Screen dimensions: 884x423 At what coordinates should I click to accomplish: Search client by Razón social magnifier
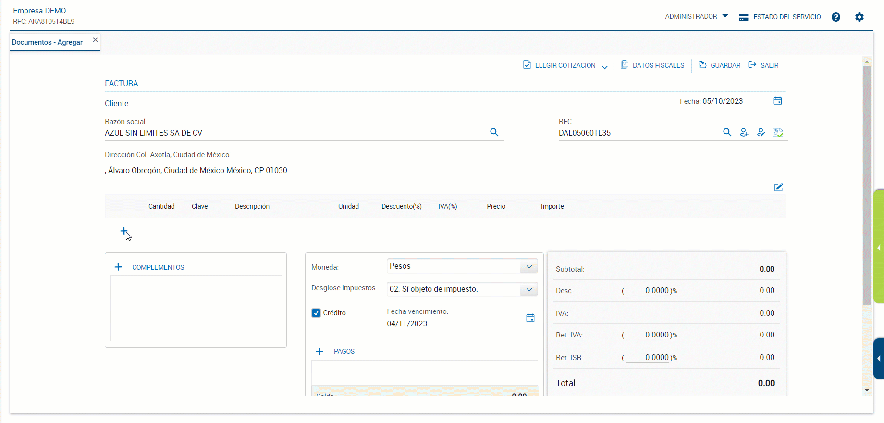[x=494, y=132]
